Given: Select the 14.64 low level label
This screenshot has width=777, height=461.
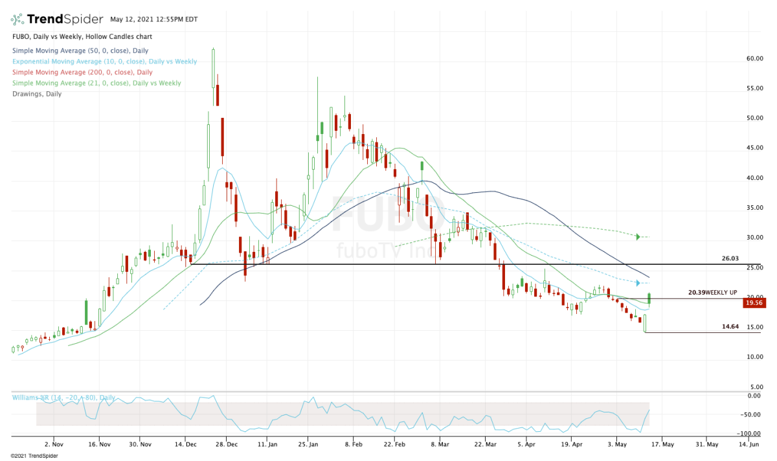Looking at the screenshot, I should (x=730, y=327).
